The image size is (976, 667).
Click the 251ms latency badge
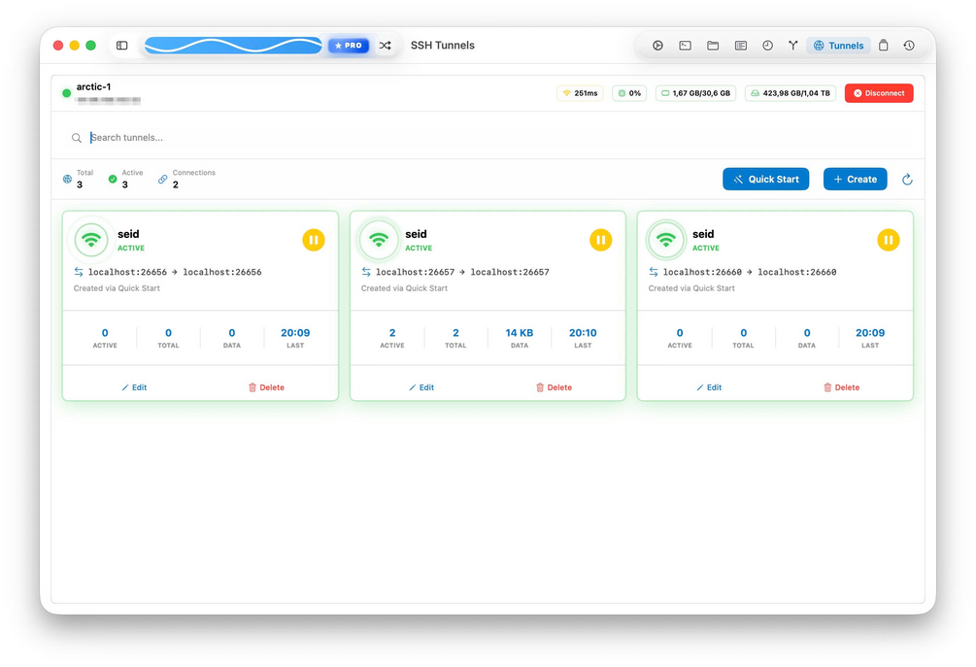click(580, 93)
